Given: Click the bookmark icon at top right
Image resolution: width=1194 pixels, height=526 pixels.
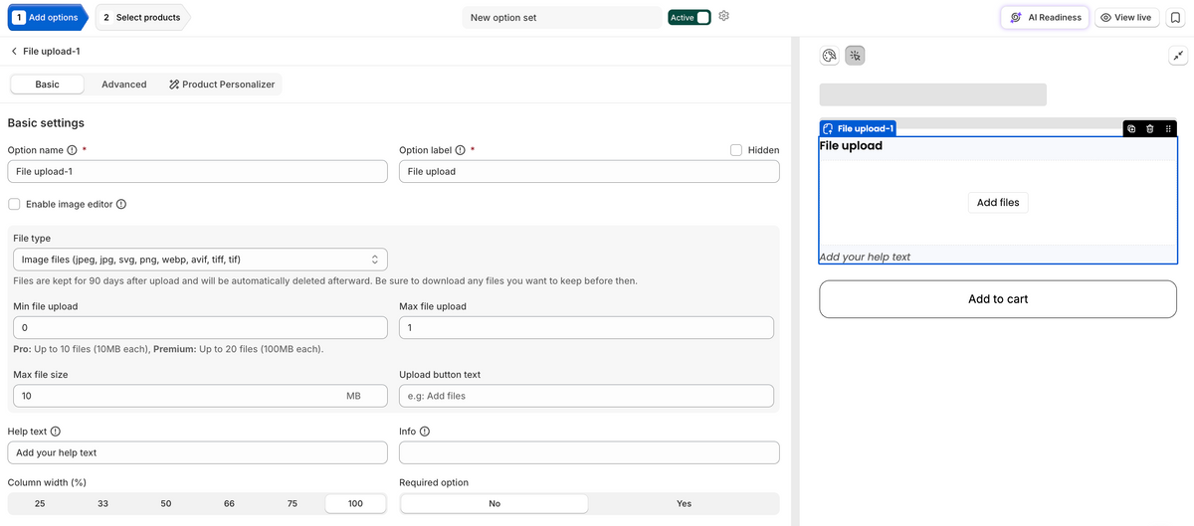Looking at the screenshot, I should (x=1175, y=17).
